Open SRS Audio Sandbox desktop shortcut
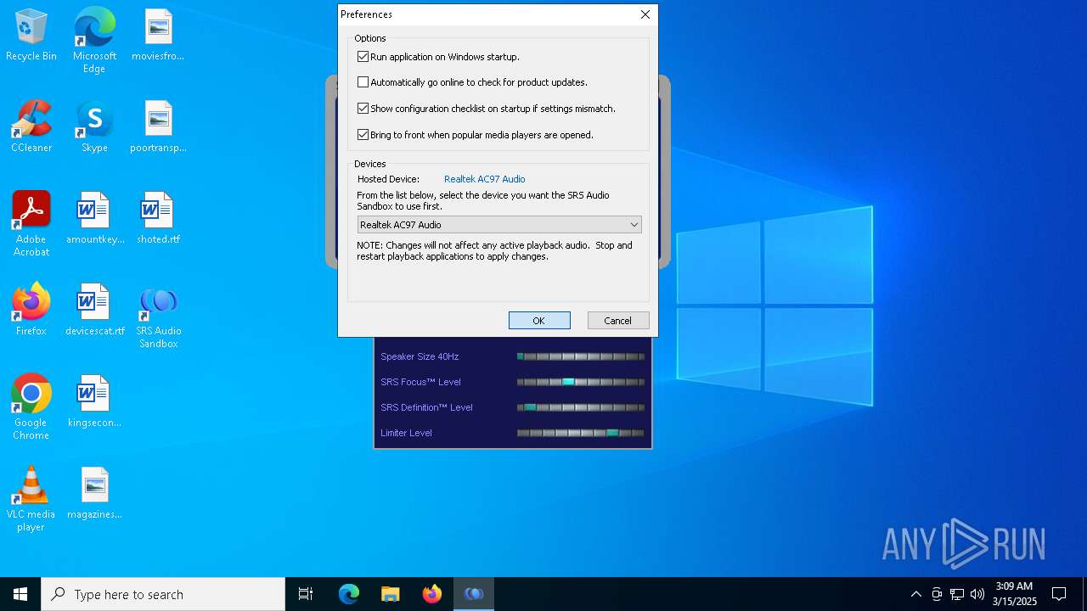Viewport: 1087px width, 611px height. pyautogui.click(x=158, y=317)
